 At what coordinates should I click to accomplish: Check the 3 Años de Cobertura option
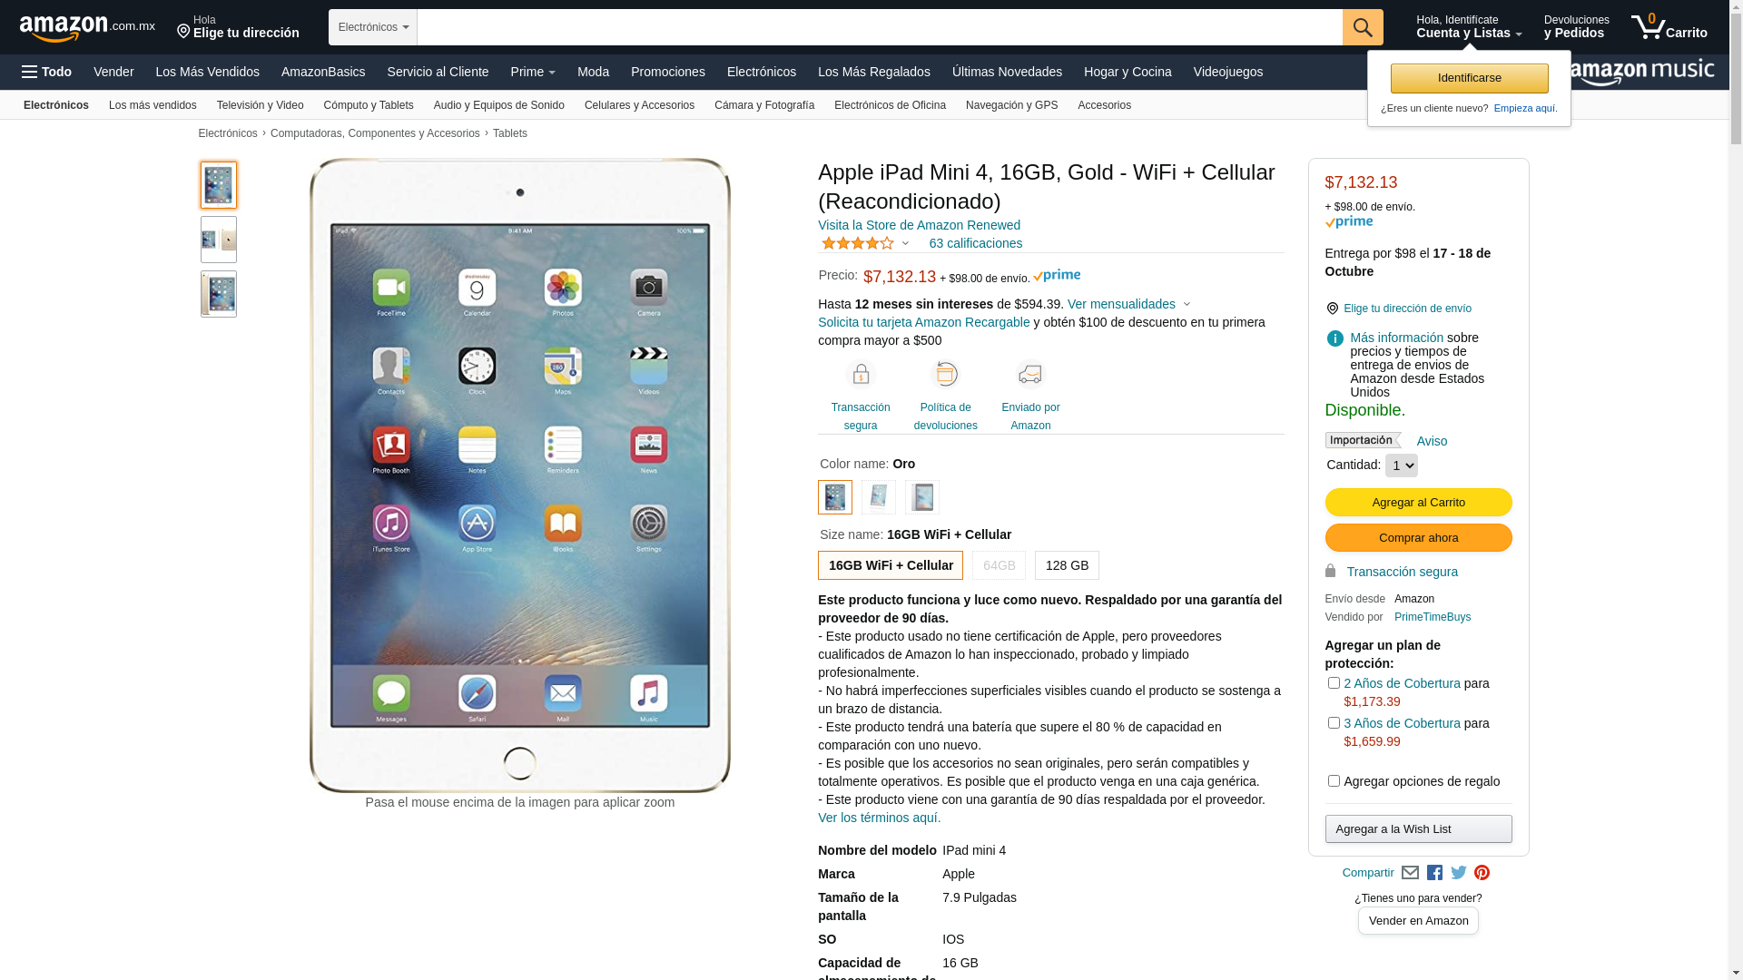pyautogui.click(x=1334, y=723)
